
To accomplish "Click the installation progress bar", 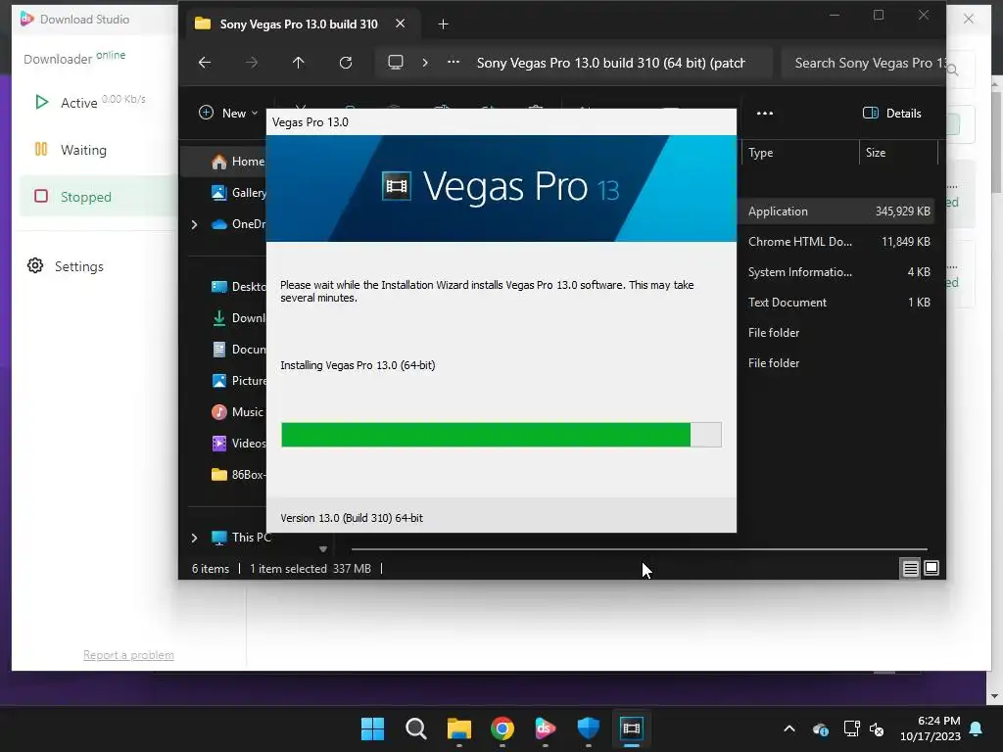I will click(501, 435).
